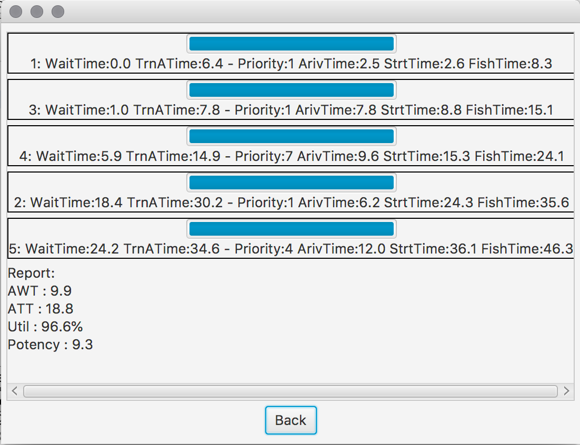Click the process 1 stats line with FishTime:8.3
This screenshot has height=445, width=580.
(x=291, y=64)
